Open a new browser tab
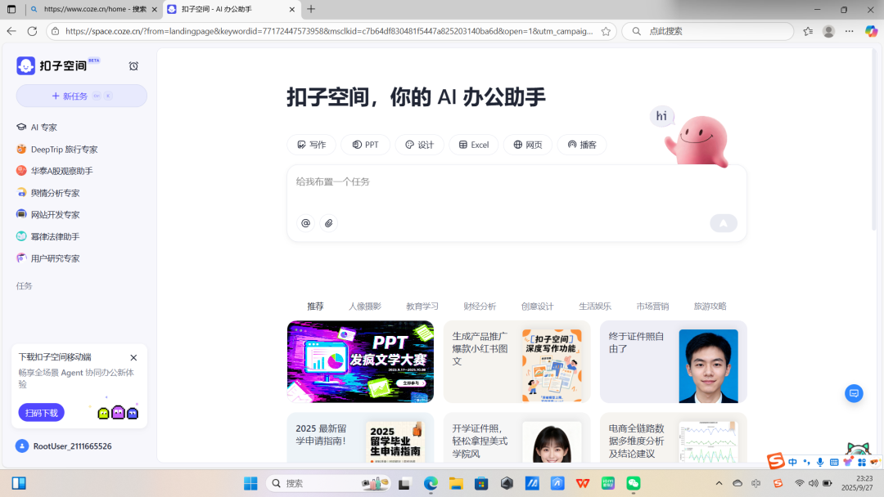The height and width of the screenshot is (497, 884). click(x=311, y=9)
